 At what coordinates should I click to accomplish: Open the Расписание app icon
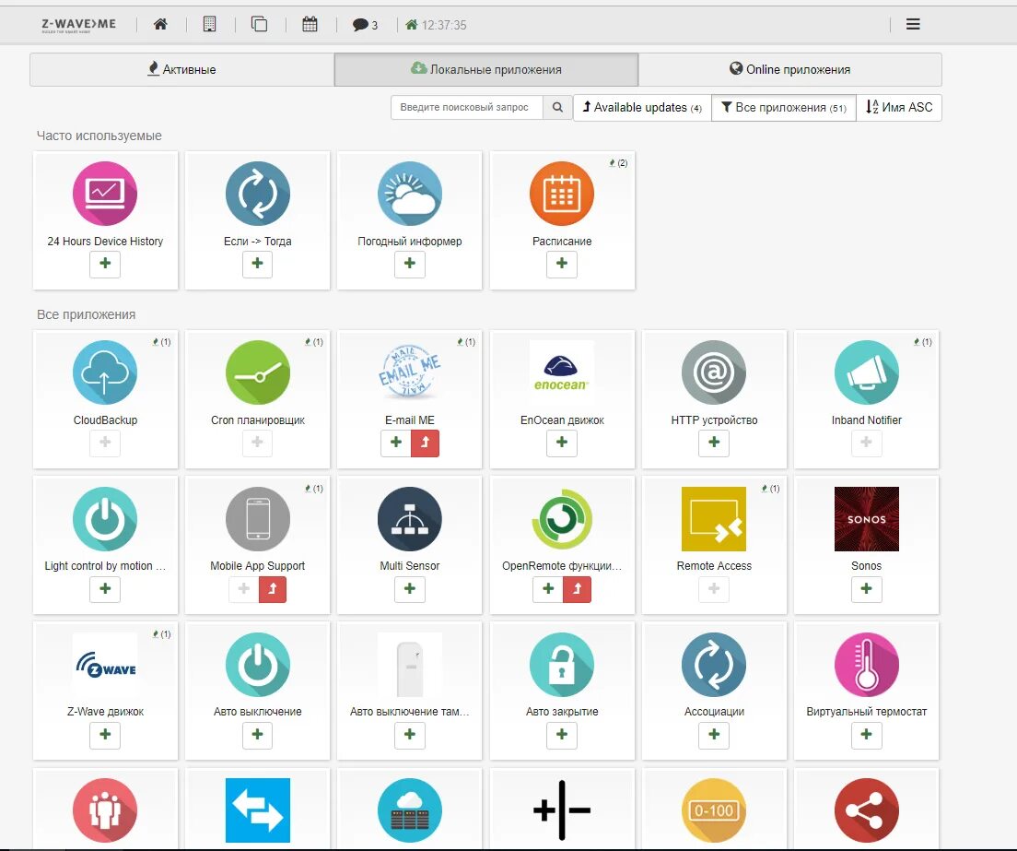pyautogui.click(x=562, y=194)
